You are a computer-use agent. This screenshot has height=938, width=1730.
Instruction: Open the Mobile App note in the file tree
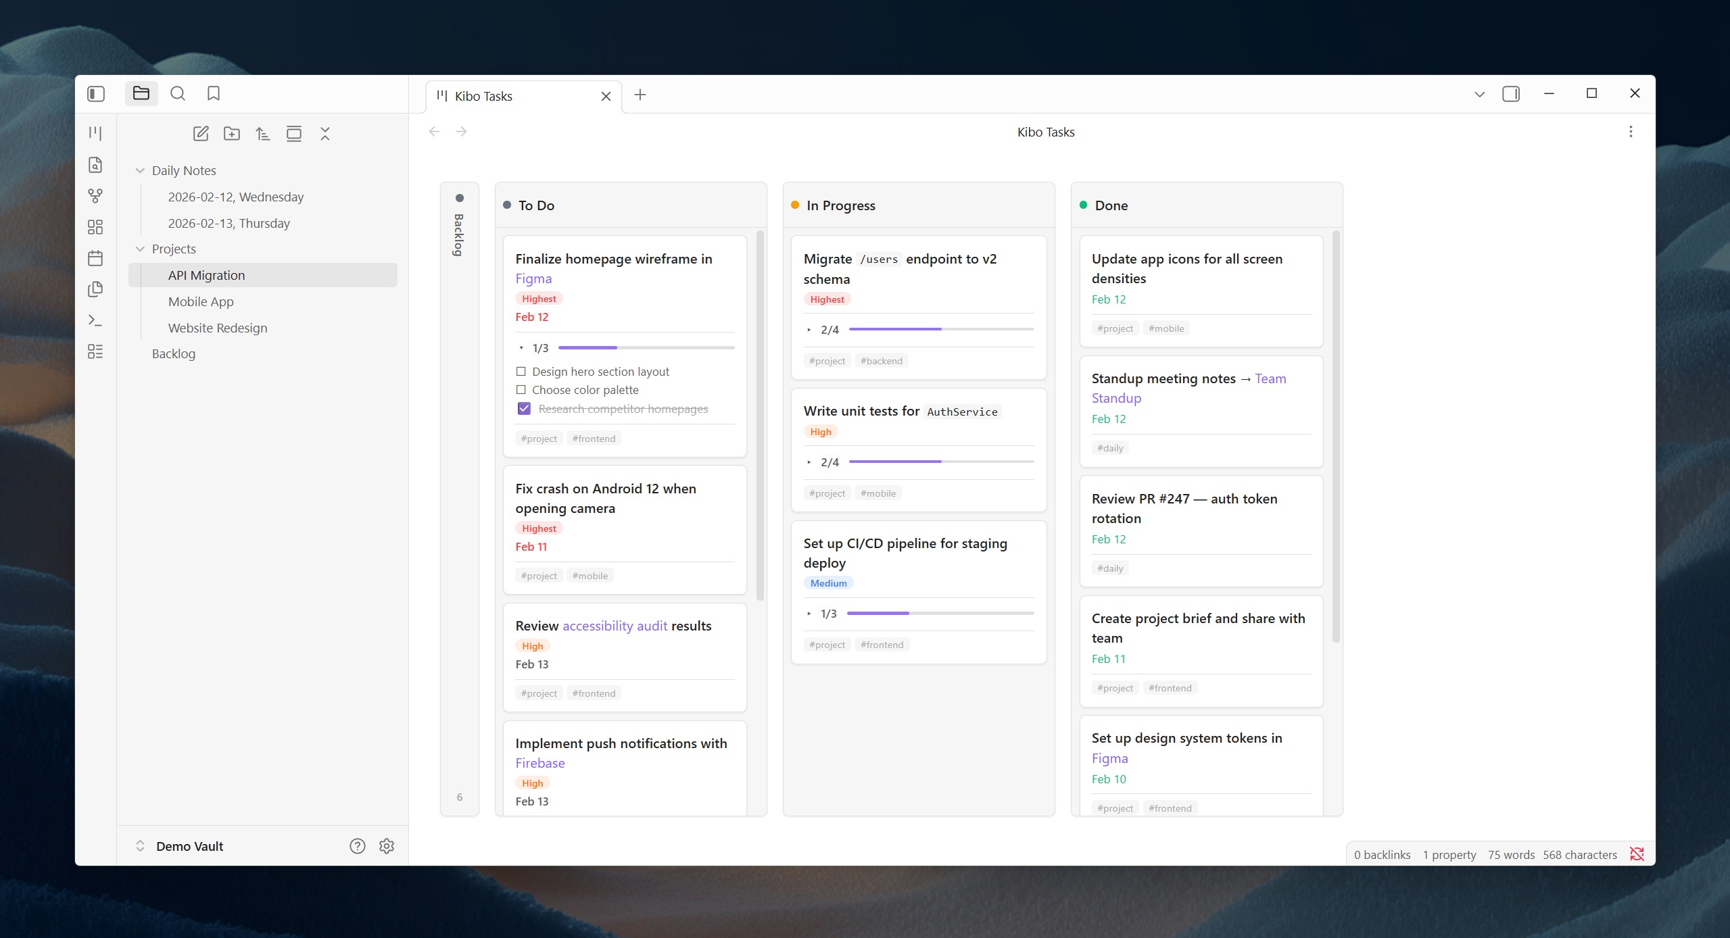pyautogui.click(x=201, y=301)
